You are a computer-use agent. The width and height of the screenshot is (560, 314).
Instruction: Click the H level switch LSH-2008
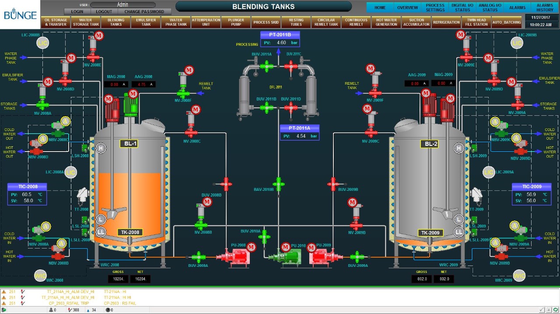(101, 148)
